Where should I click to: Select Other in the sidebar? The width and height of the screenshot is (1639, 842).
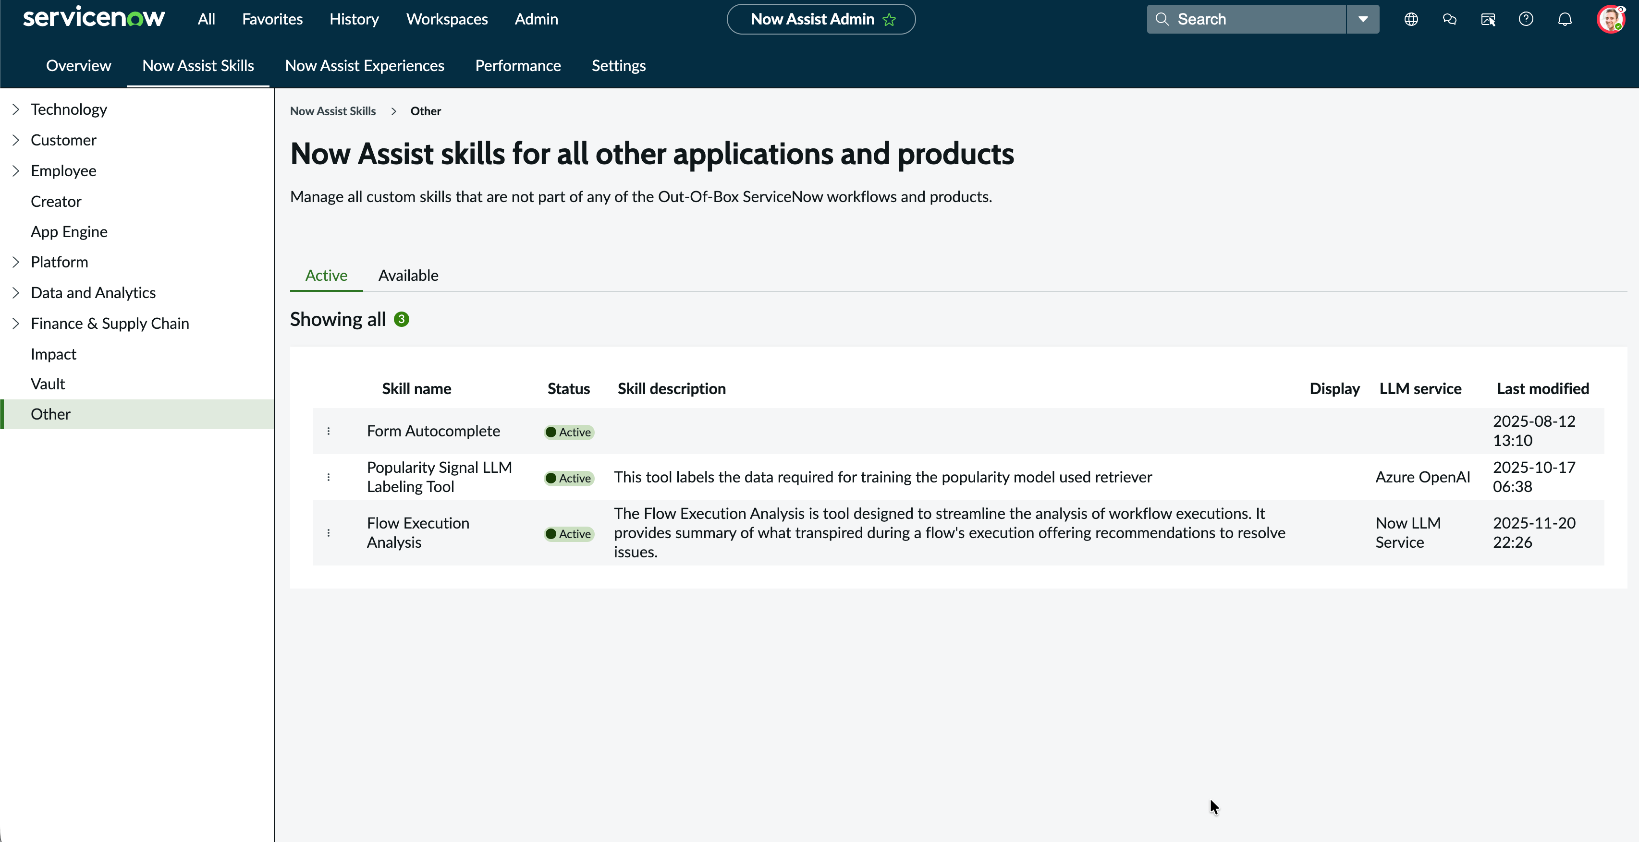(137, 414)
